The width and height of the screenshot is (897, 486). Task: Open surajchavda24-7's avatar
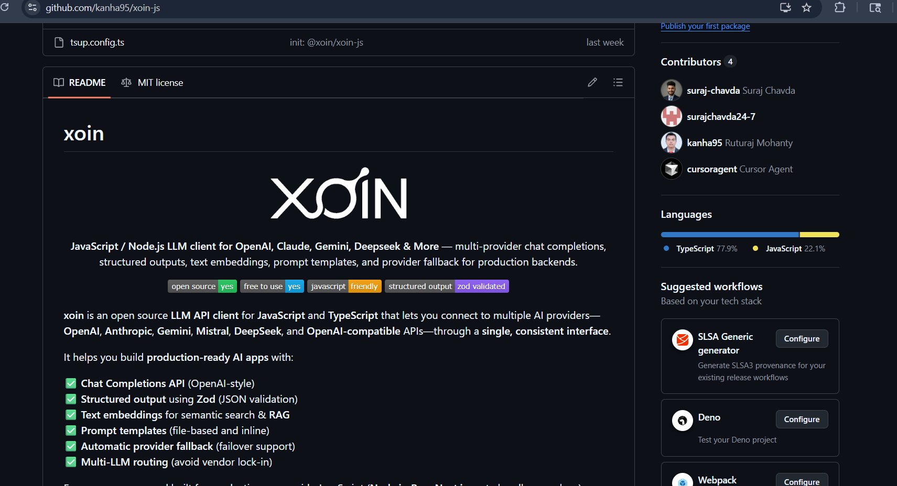point(672,116)
